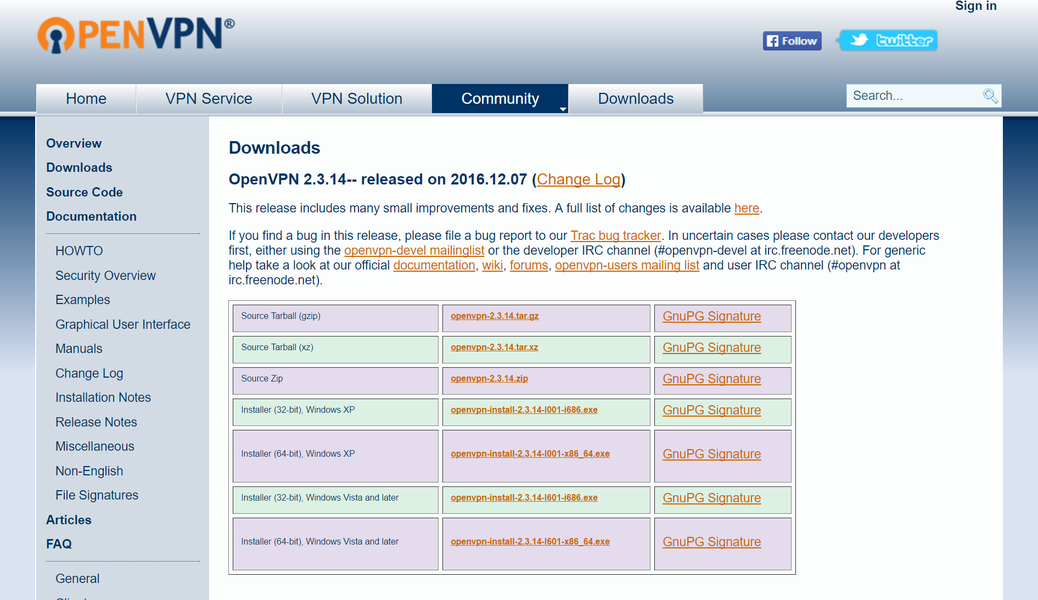Switch to the Downloads top tab
The width and height of the screenshot is (1038, 600).
click(x=635, y=99)
